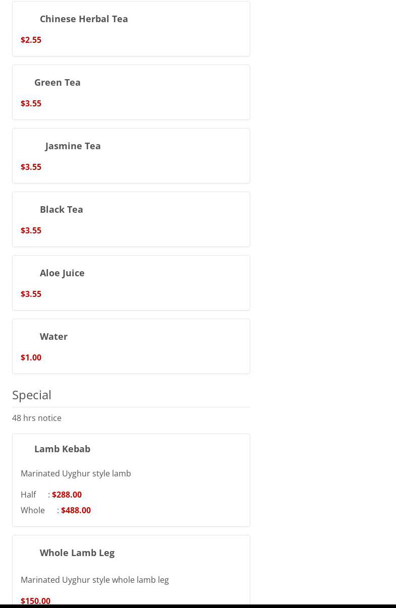Select the Half $288.00 Lamb Kebab option
This screenshot has height=608, width=396.
click(66, 495)
